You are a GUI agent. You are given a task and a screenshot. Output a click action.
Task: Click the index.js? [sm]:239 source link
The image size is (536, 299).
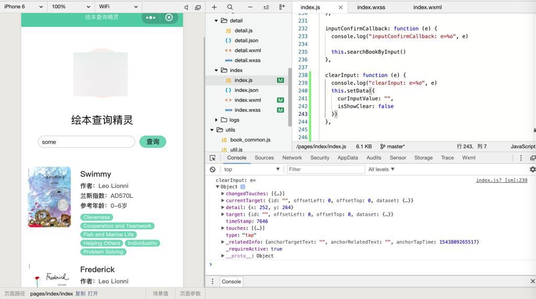(x=501, y=180)
